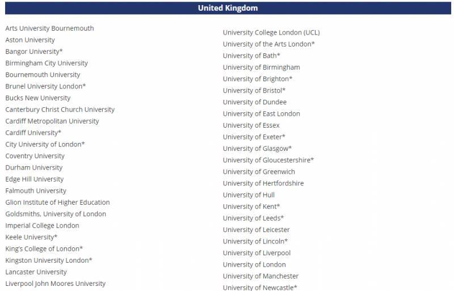454x291 pixels.
Task: Select Goldsmiths, University of London
Action: pos(56,214)
